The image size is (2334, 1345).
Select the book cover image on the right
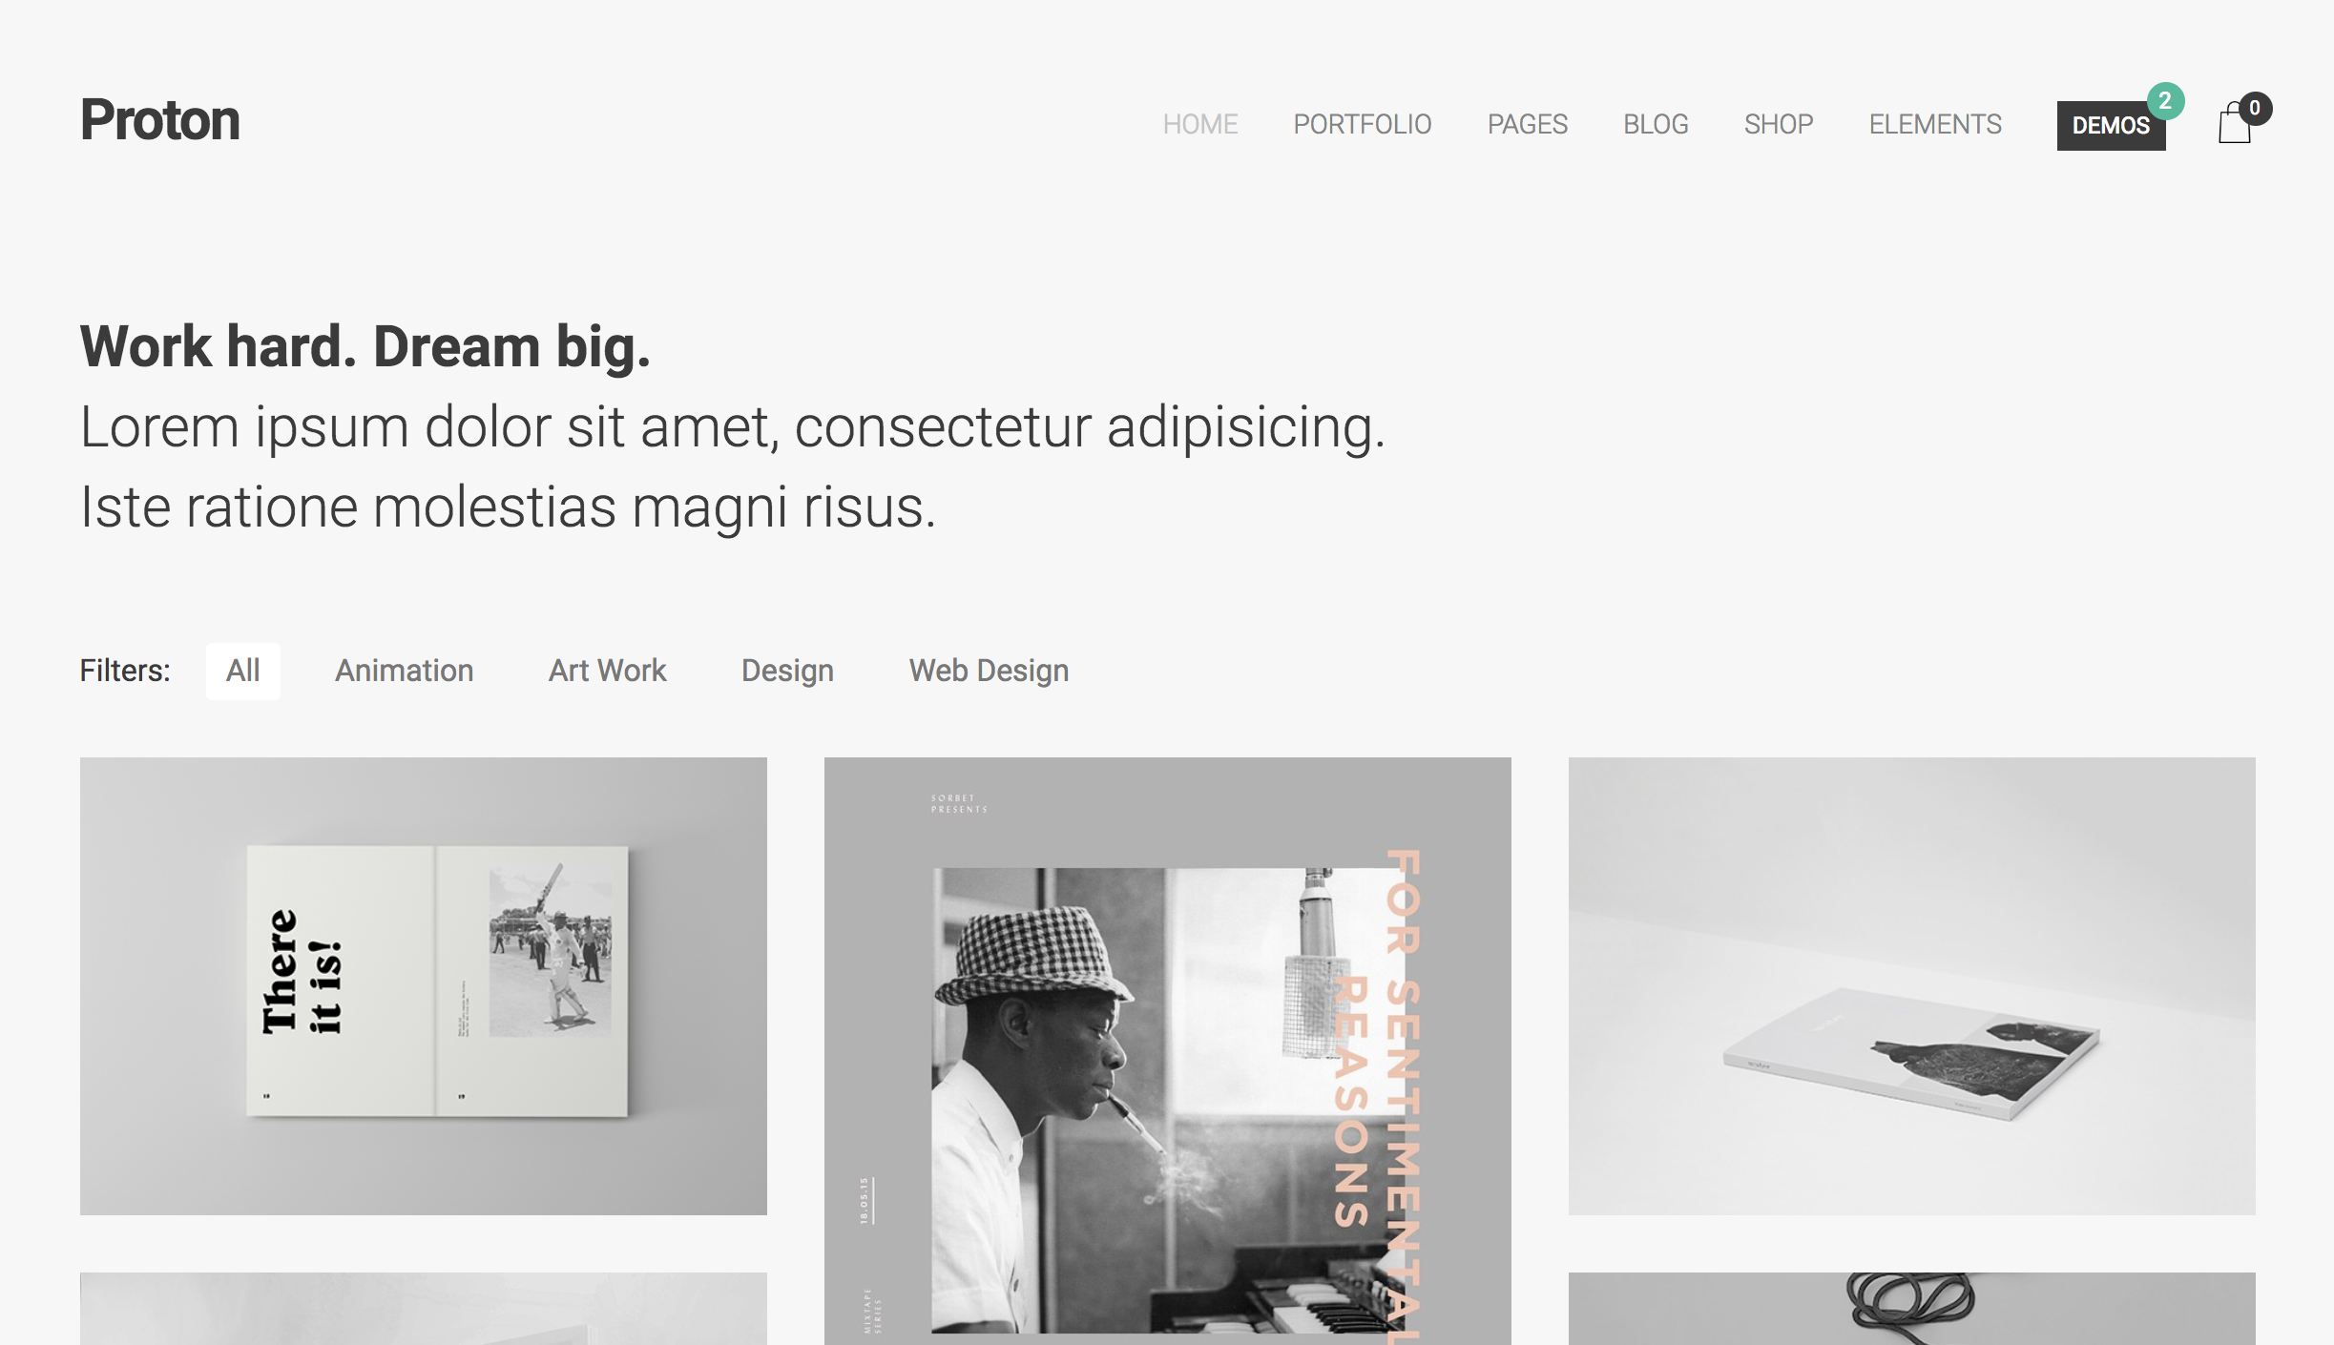[1910, 986]
